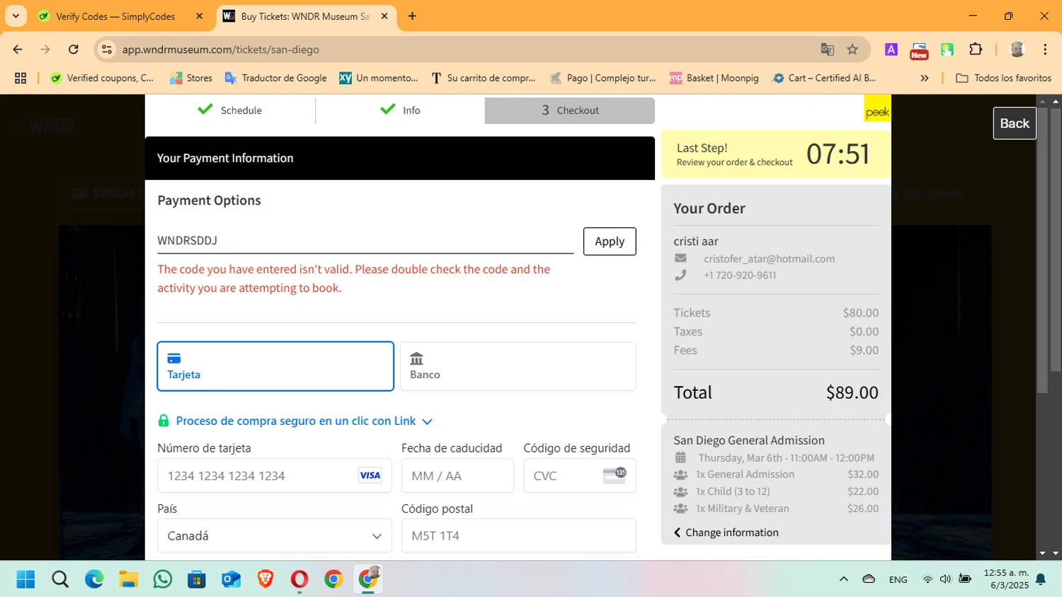Image resolution: width=1062 pixels, height=597 pixels.
Task: Click the Google Translate icon in address bar
Action: (x=827, y=50)
